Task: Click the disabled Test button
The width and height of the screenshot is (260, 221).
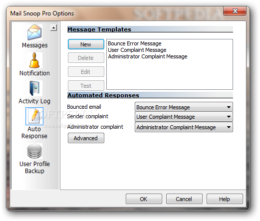Action: pyautogui.click(x=86, y=86)
